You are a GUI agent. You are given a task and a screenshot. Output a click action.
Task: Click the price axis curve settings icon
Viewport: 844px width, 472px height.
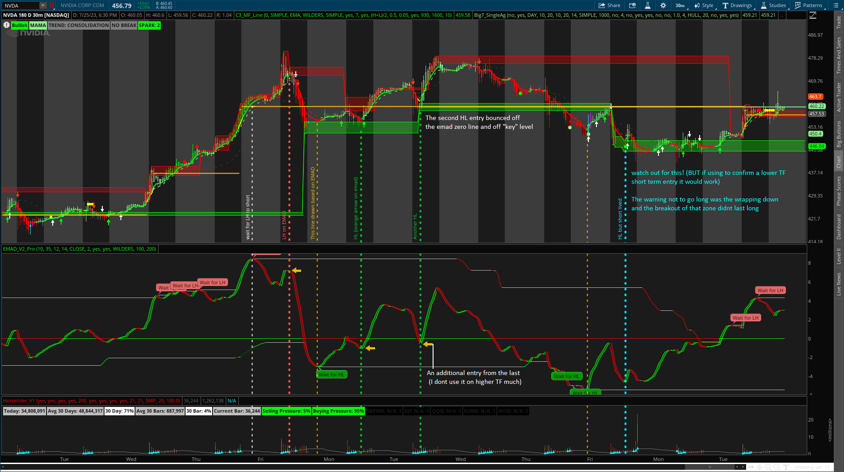pos(813,15)
